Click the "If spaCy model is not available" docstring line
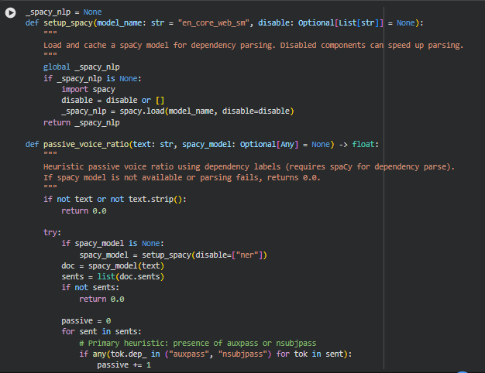The height and width of the screenshot is (373, 485). coord(155,177)
